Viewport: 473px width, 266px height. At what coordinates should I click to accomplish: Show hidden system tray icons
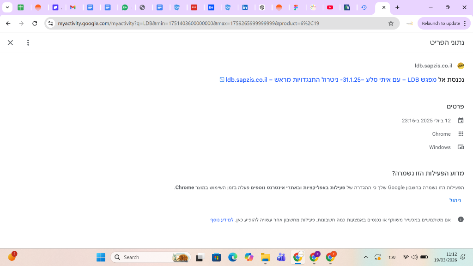point(366,257)
